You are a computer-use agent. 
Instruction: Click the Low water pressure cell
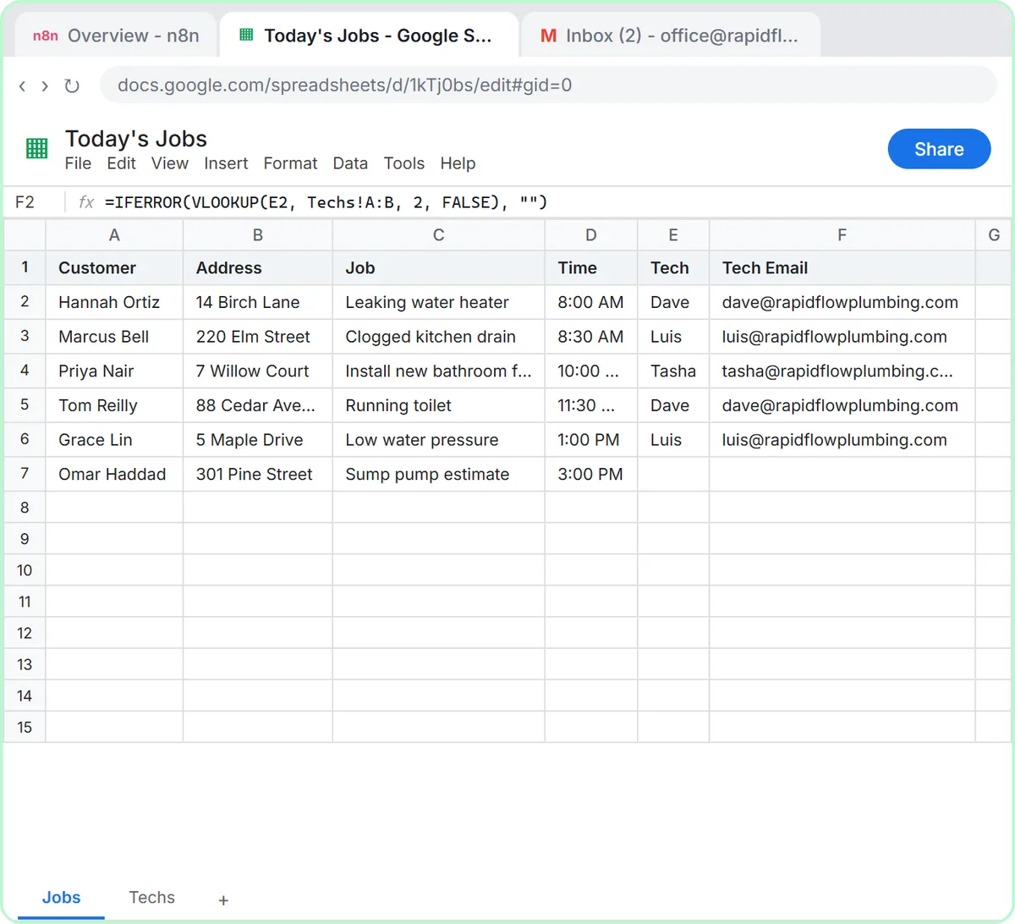tap(439, 440)
